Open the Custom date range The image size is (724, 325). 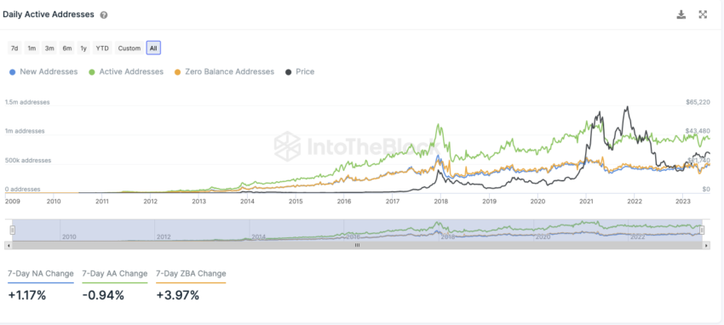click(129, 48)
